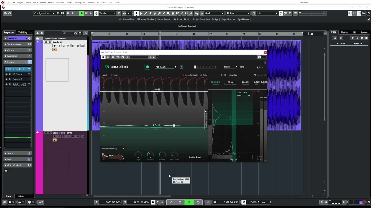Screen dimensions: 371x208
Task: Switch to the Visibility tab
Action: [23, 33]
